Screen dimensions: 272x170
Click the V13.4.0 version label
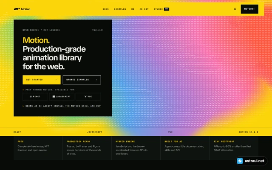(97, 30)
